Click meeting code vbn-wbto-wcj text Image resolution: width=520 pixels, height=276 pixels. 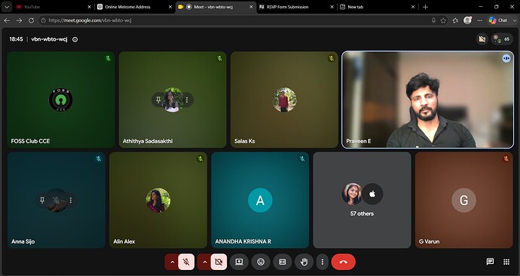click(x=49, y=39)
